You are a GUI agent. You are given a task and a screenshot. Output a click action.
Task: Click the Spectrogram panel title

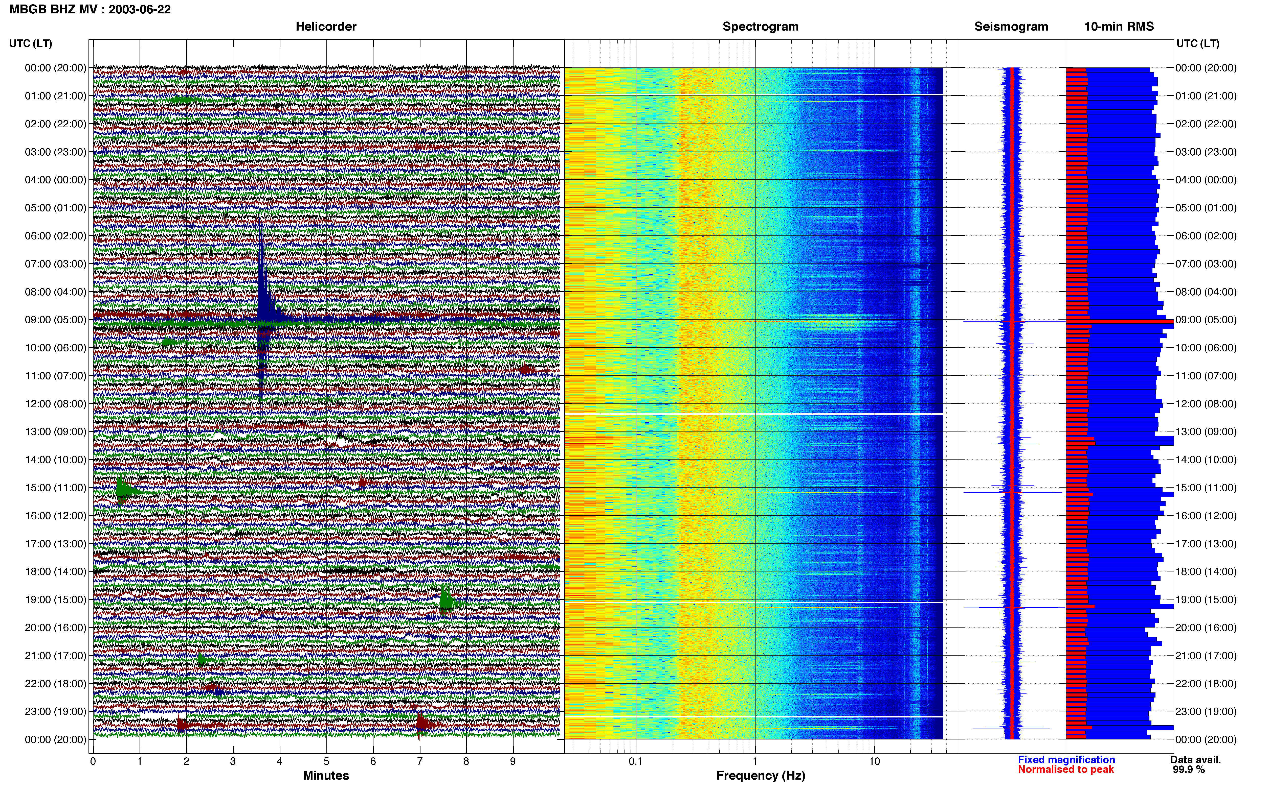click(761, 27)
